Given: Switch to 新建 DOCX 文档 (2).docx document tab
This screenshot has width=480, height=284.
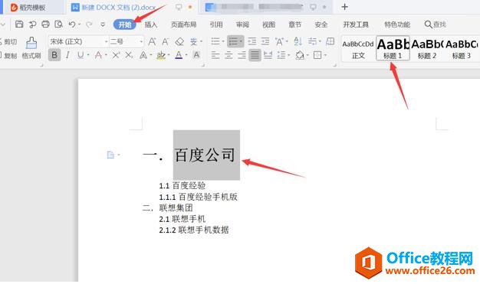Looking at the screenshot, I should coord(119,7).
